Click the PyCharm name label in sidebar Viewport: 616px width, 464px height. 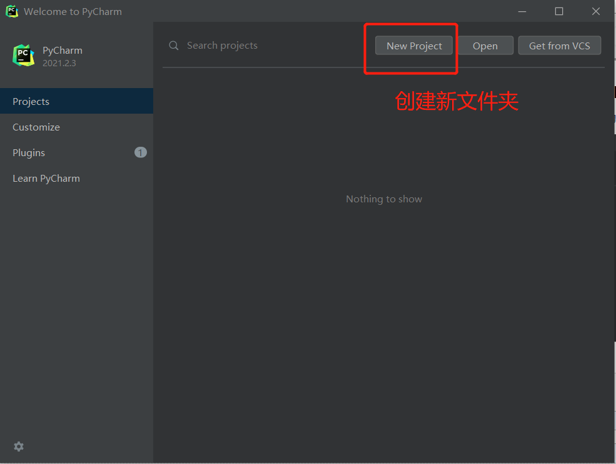(63, 51)
